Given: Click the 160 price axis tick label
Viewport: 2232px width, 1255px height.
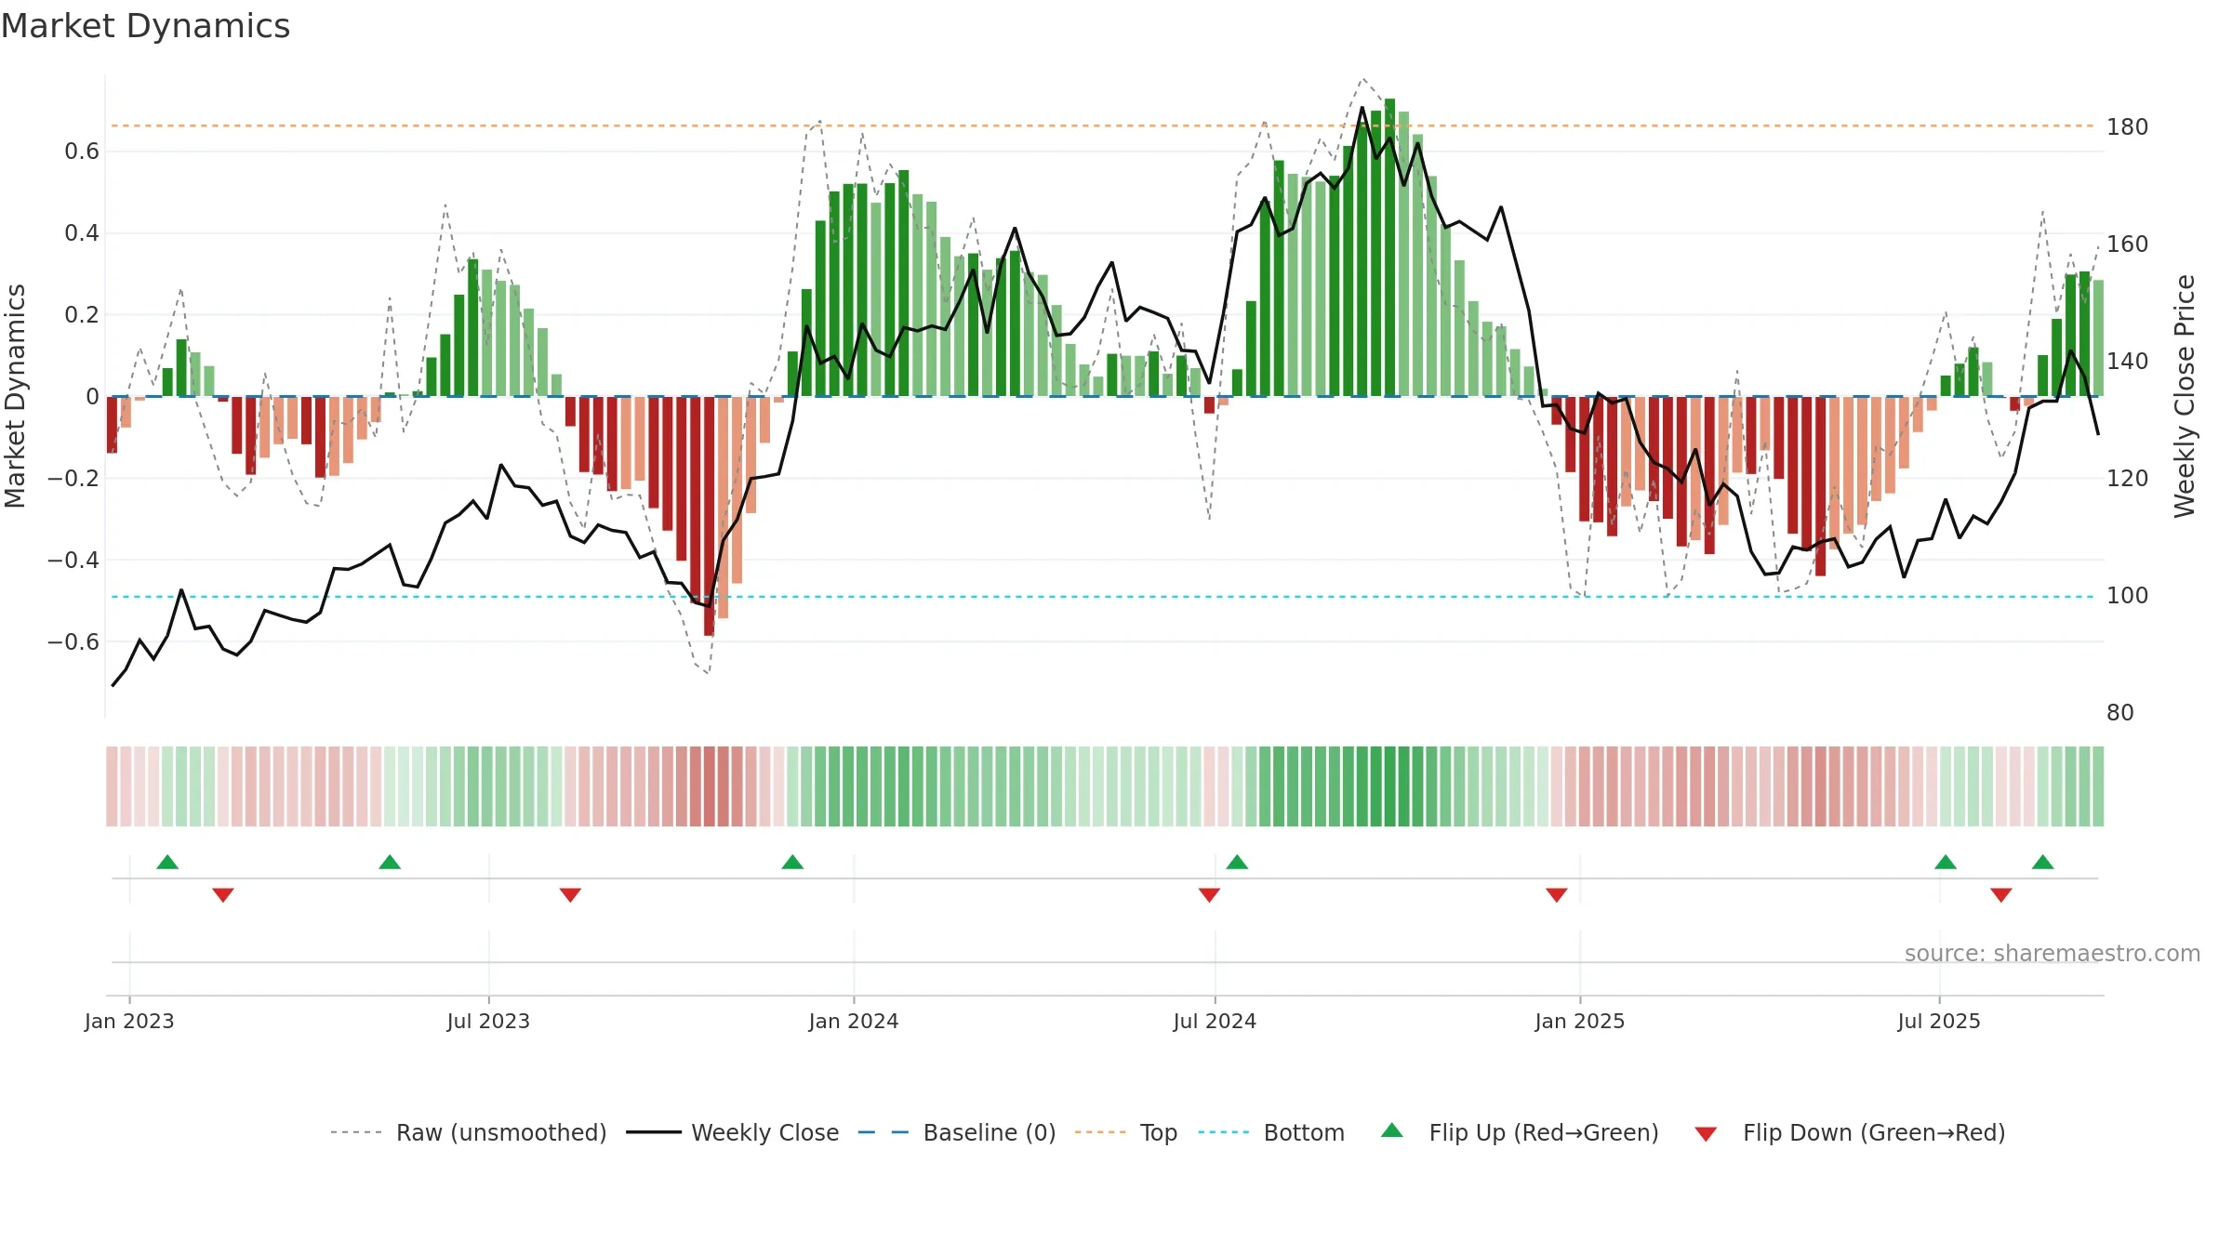Looking at the screenshot, I should coord(2127,244).
